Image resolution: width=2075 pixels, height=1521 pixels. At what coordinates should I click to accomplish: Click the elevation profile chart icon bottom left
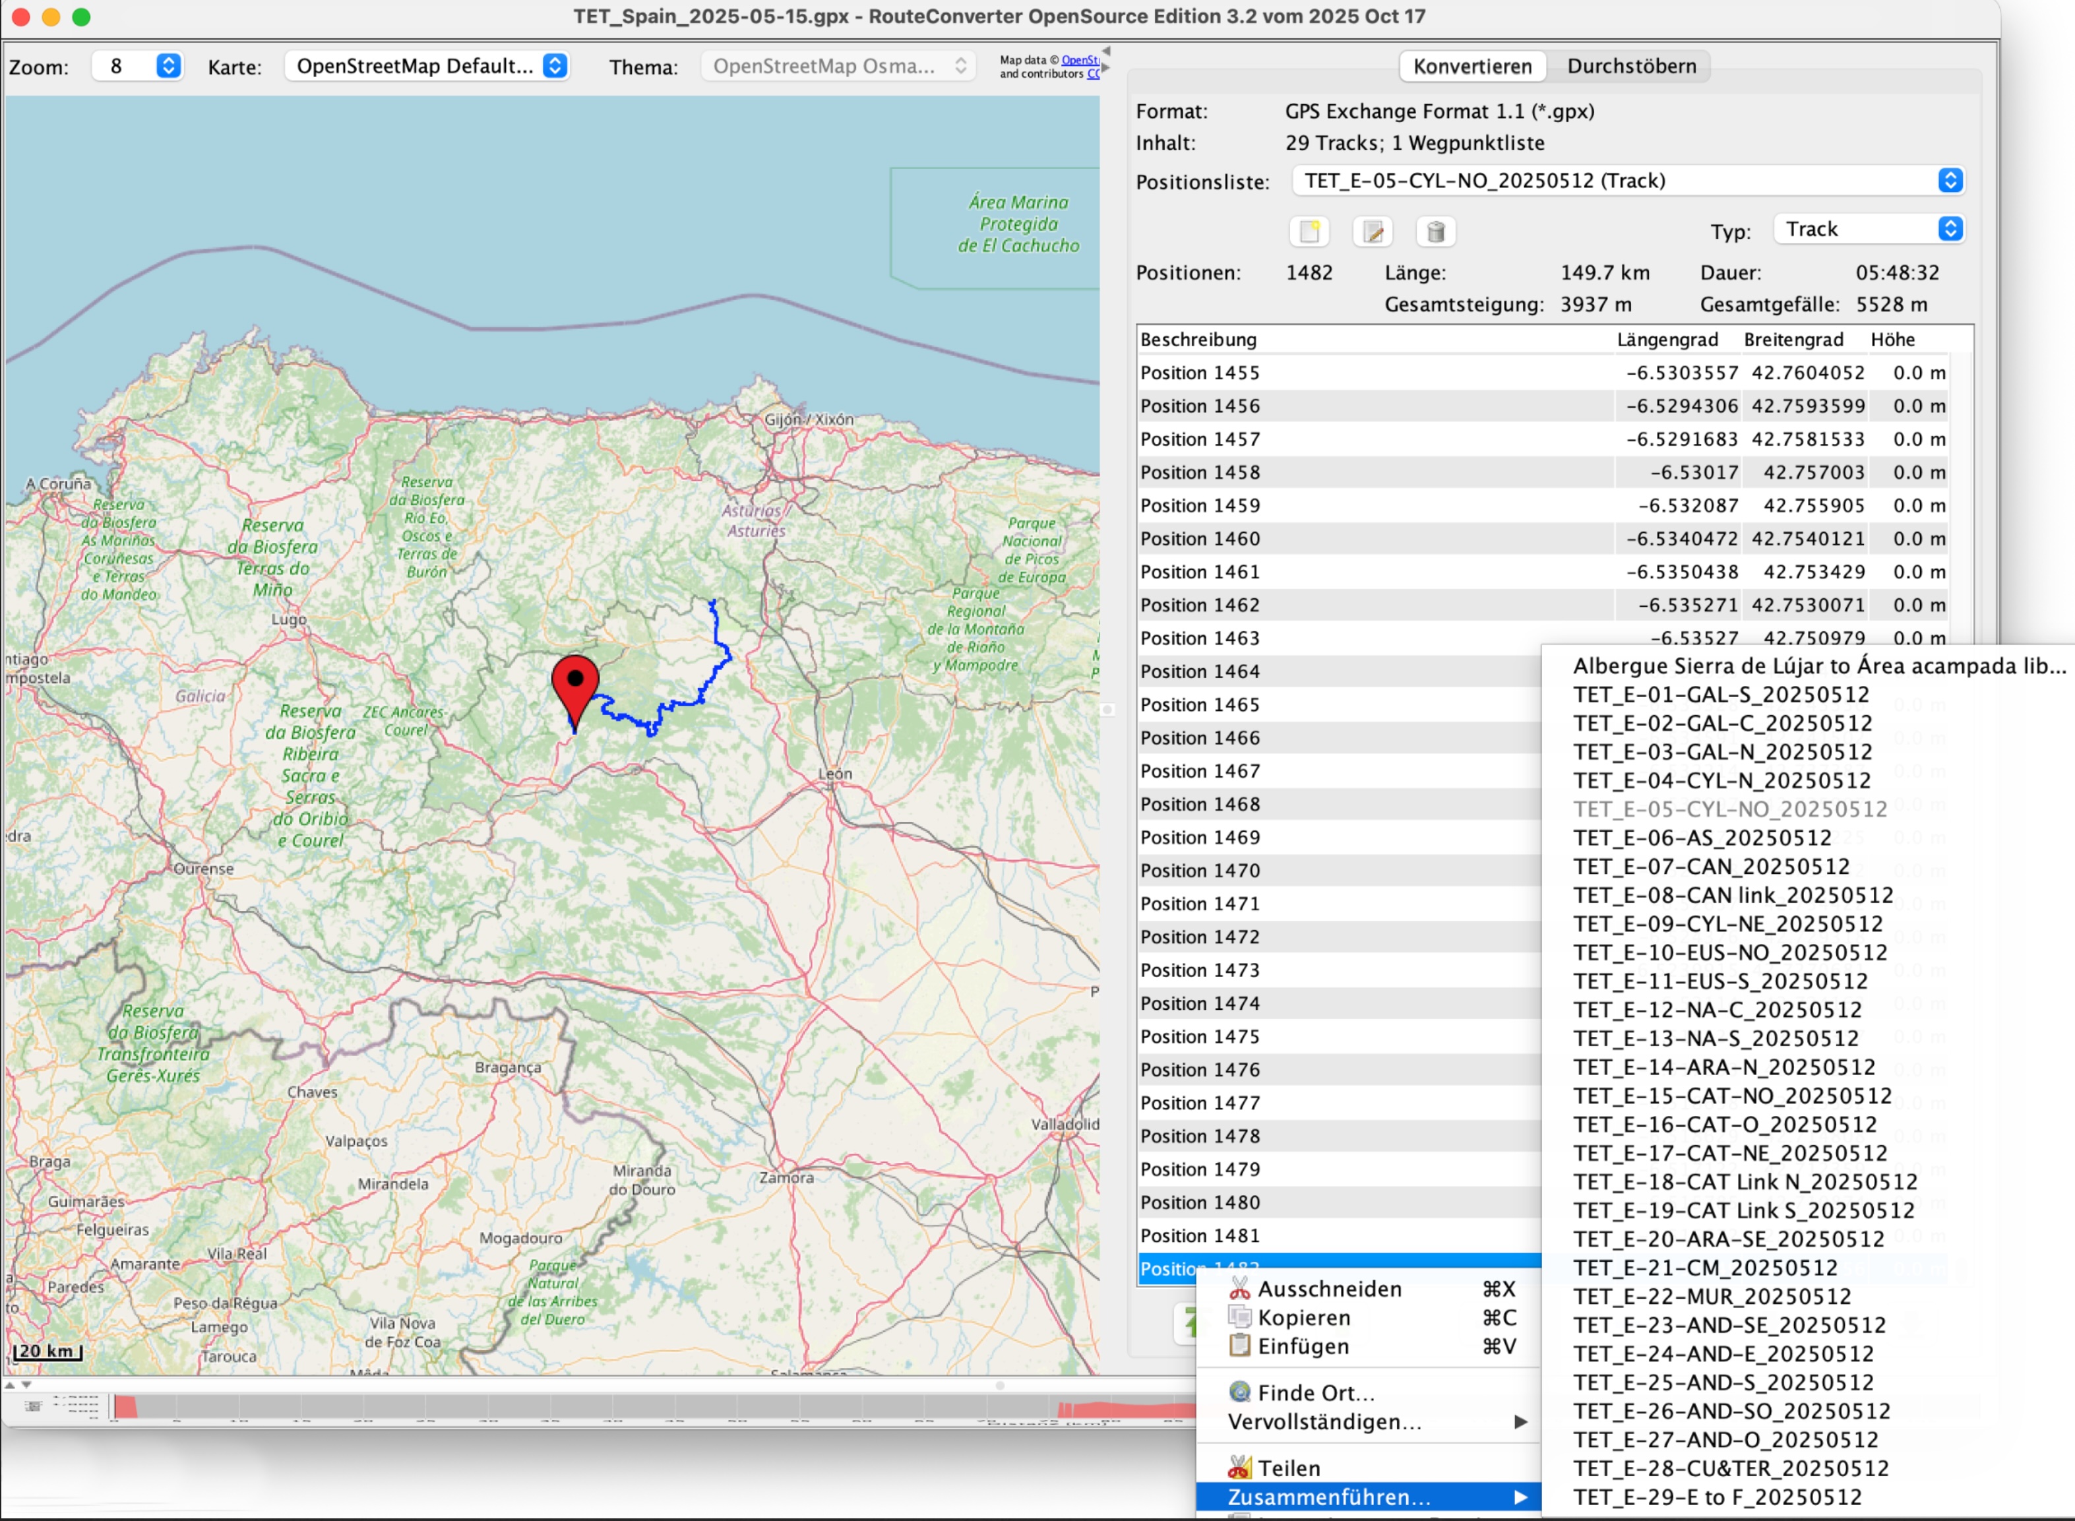[32, 1407]
